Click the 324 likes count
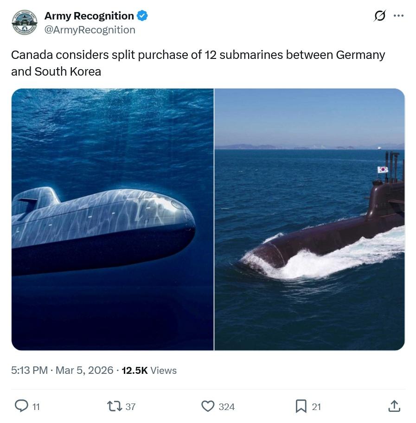 tap(227, 407)
